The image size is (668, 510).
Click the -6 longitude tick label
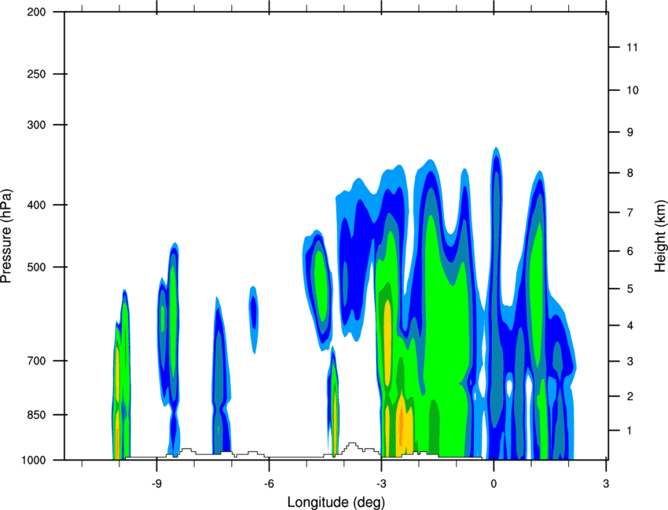tap(269, 484)
